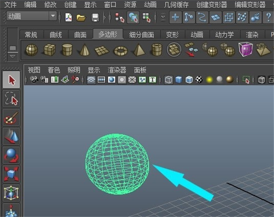Click the open scene folder button

[x=81, y=17]
